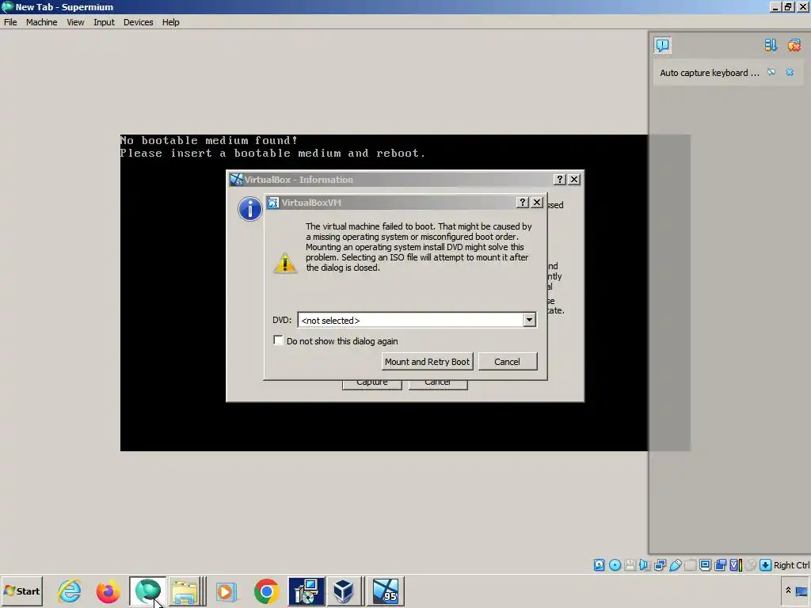811x608 pixels.
Task: Open the Devices menu
Action: pyautogui.click(x=138, y=22)
